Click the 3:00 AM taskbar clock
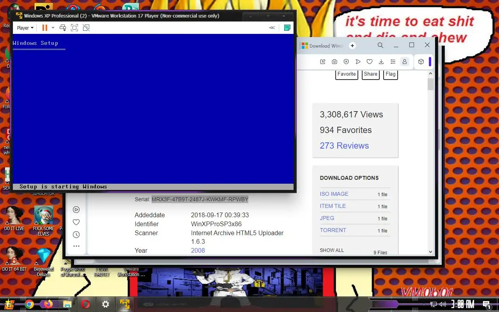This screenshot has height=312, width=499. (x=463, y=304)
